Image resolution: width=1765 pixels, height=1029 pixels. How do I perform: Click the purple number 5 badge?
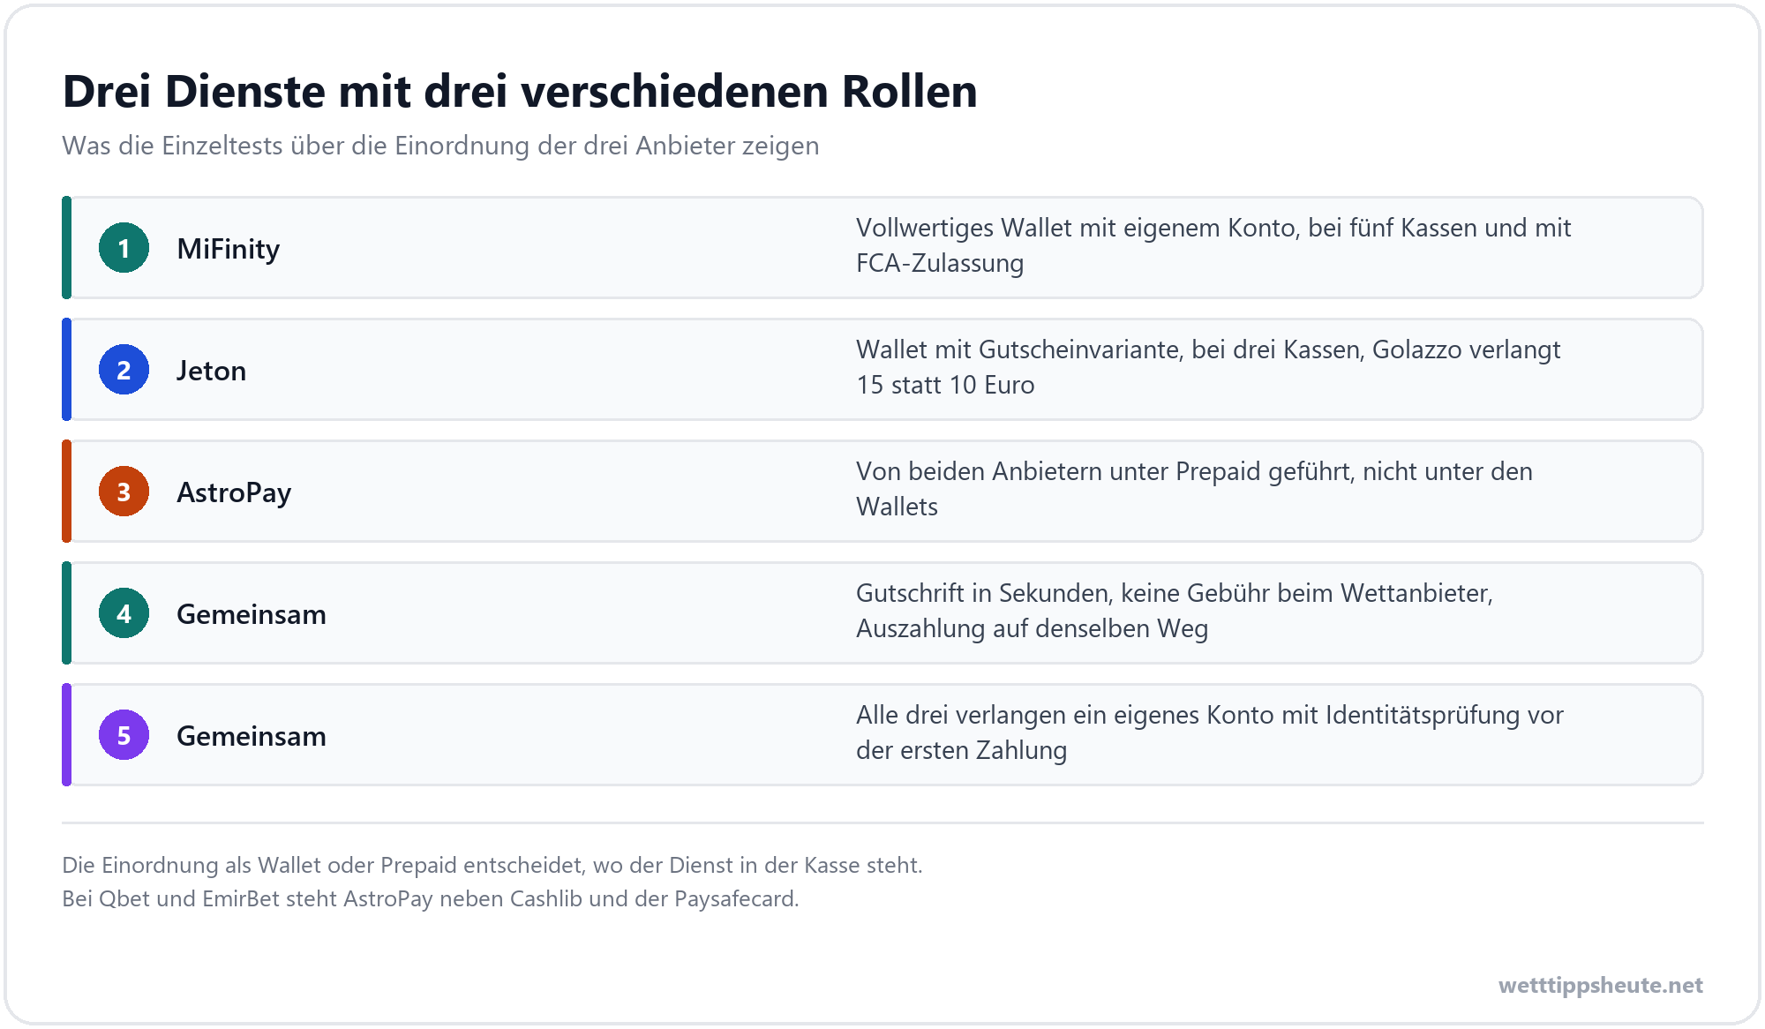(x=124, y=735)
